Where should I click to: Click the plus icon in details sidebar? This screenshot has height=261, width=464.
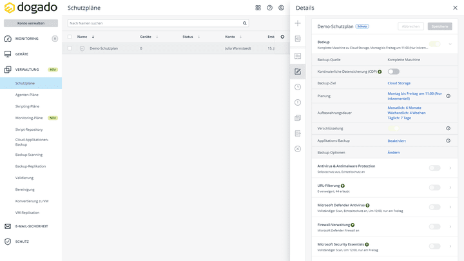coord(298,23)
